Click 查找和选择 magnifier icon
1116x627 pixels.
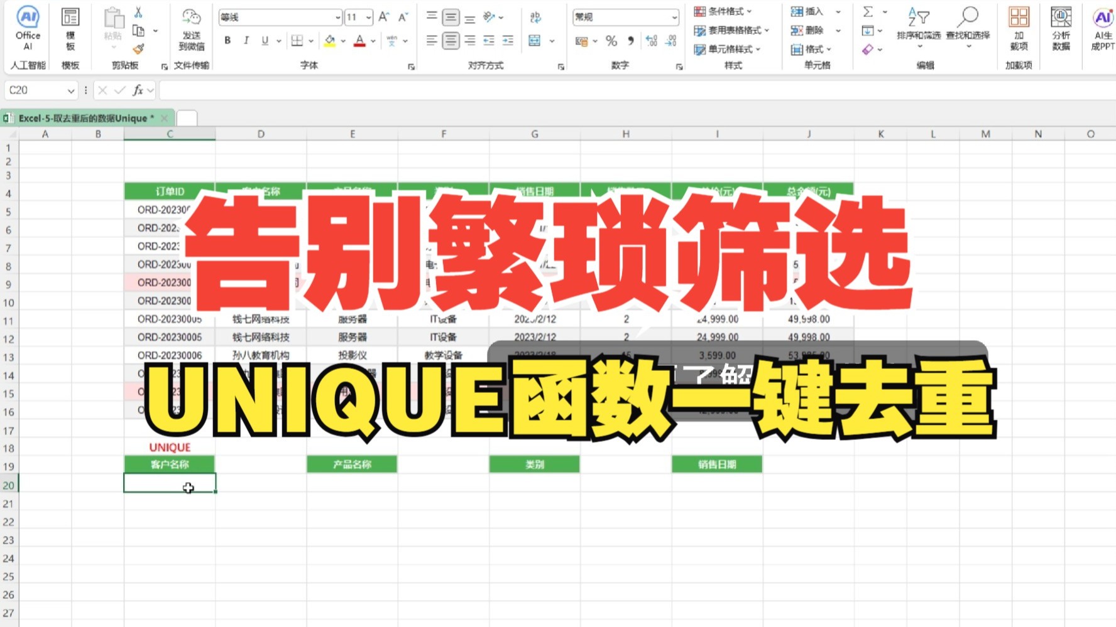pos(968,18)
